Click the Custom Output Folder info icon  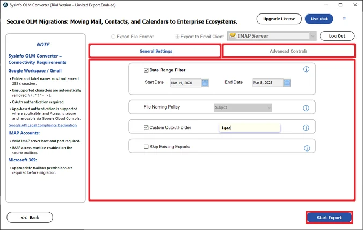(x=306, y=127)
